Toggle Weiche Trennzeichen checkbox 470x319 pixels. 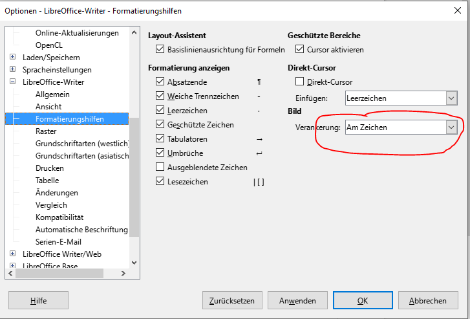(160, 96)
